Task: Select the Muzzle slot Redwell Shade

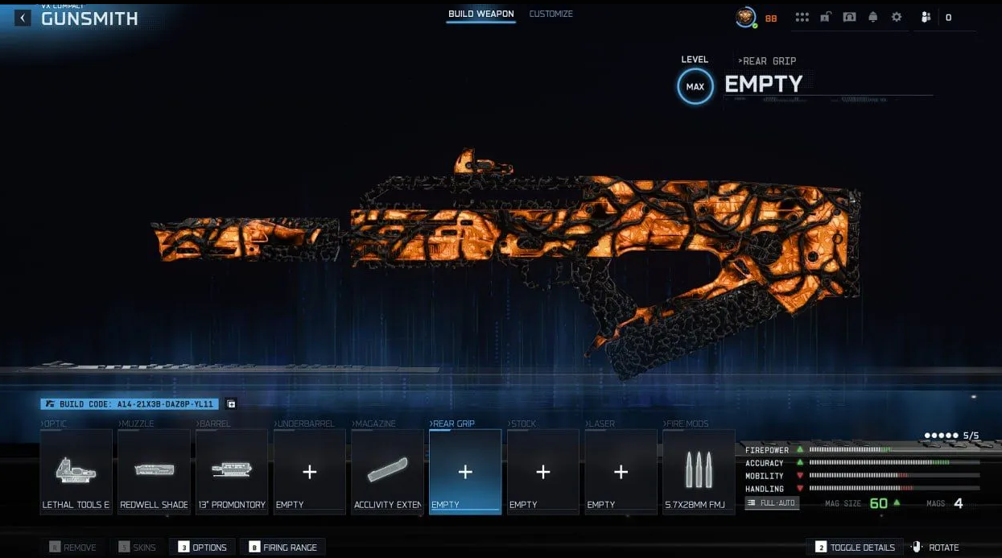Action: (155, 472)
